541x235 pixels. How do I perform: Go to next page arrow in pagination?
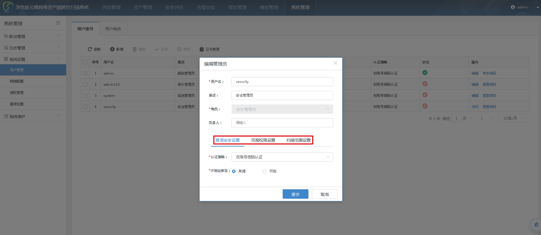(x=492, y=118)
